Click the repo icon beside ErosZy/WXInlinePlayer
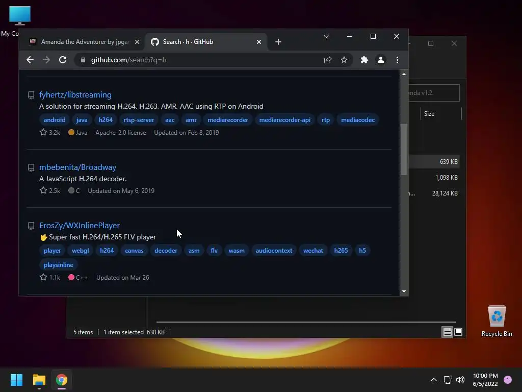Viewport: 522px width, 392px height. [x=31, y=226]
